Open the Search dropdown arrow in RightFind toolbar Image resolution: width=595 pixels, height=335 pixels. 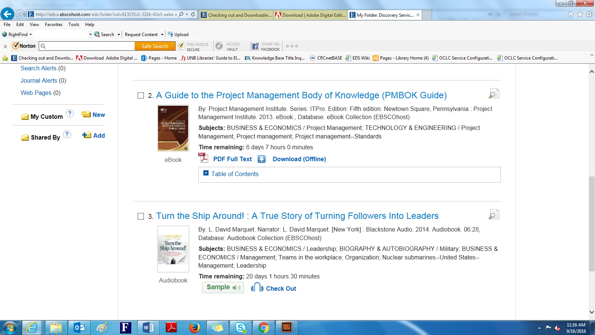[x=119, y=35]
